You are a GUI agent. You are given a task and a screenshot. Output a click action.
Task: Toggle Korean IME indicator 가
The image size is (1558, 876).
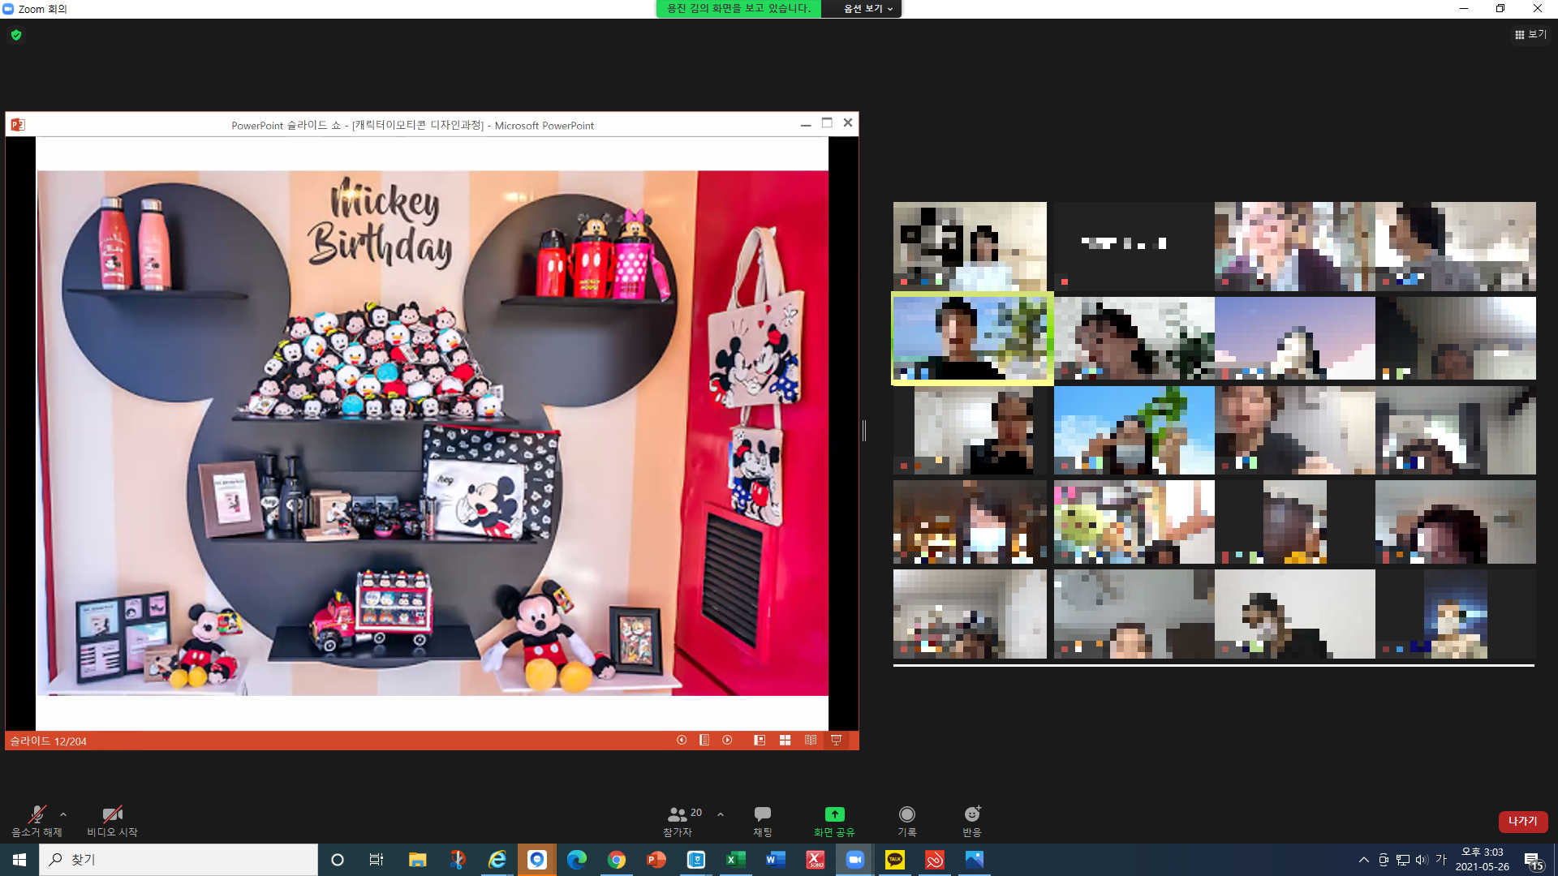(x=1441, y=860)
